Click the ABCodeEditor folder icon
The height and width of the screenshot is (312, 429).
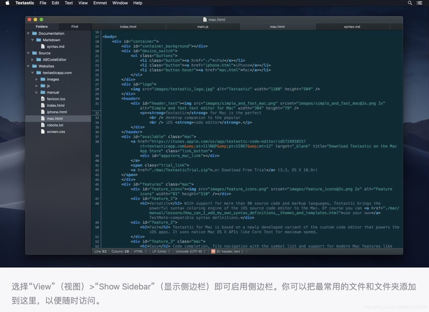[38, 60]
